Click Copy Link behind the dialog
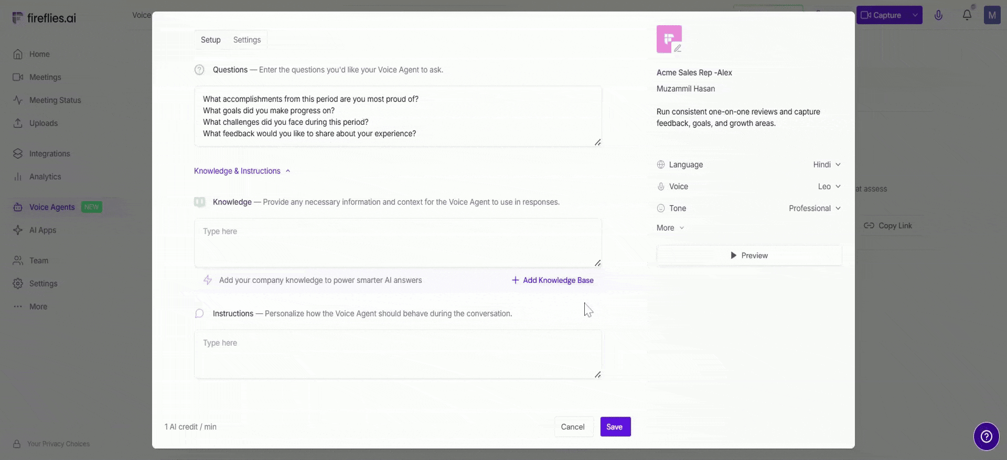Screen dimensions: 1007x460 coord(888,226)
